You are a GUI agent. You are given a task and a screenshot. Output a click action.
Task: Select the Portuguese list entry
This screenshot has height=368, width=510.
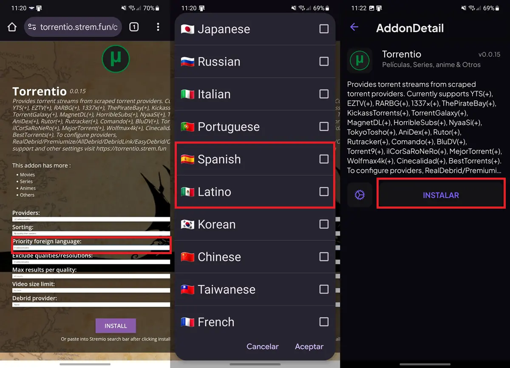pos(255,127)
